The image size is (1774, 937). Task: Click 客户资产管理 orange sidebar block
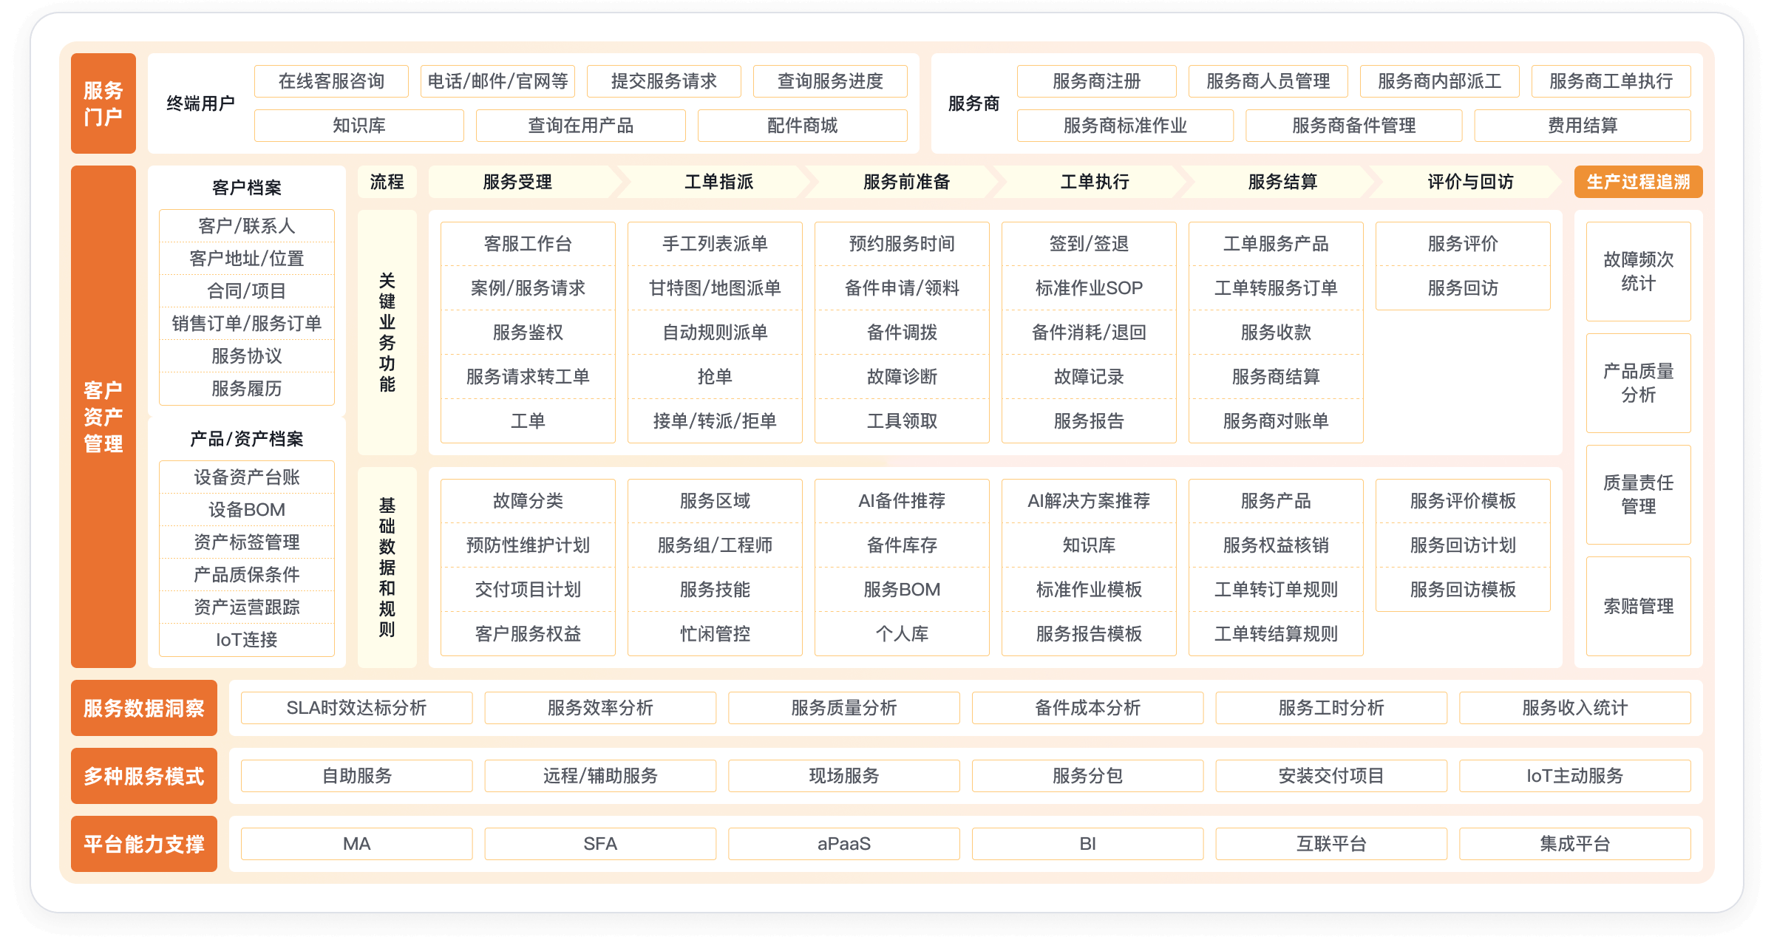tap(103, 417)
